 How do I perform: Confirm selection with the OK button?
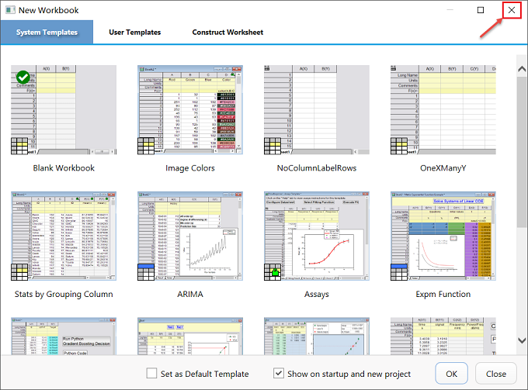click(451, 374)
